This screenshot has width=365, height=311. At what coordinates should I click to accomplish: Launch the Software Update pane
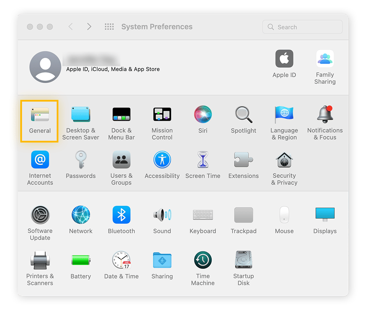tap(40, 215)
